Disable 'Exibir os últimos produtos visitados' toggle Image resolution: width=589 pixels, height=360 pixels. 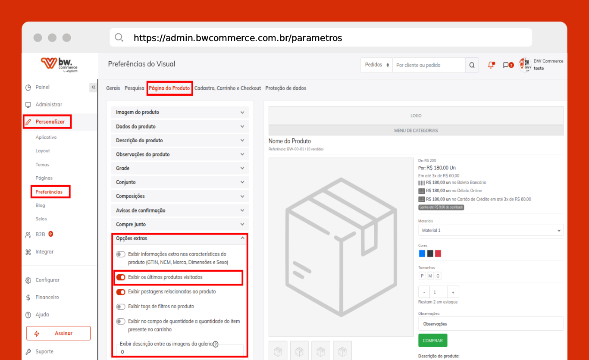[x=121, y=277]
